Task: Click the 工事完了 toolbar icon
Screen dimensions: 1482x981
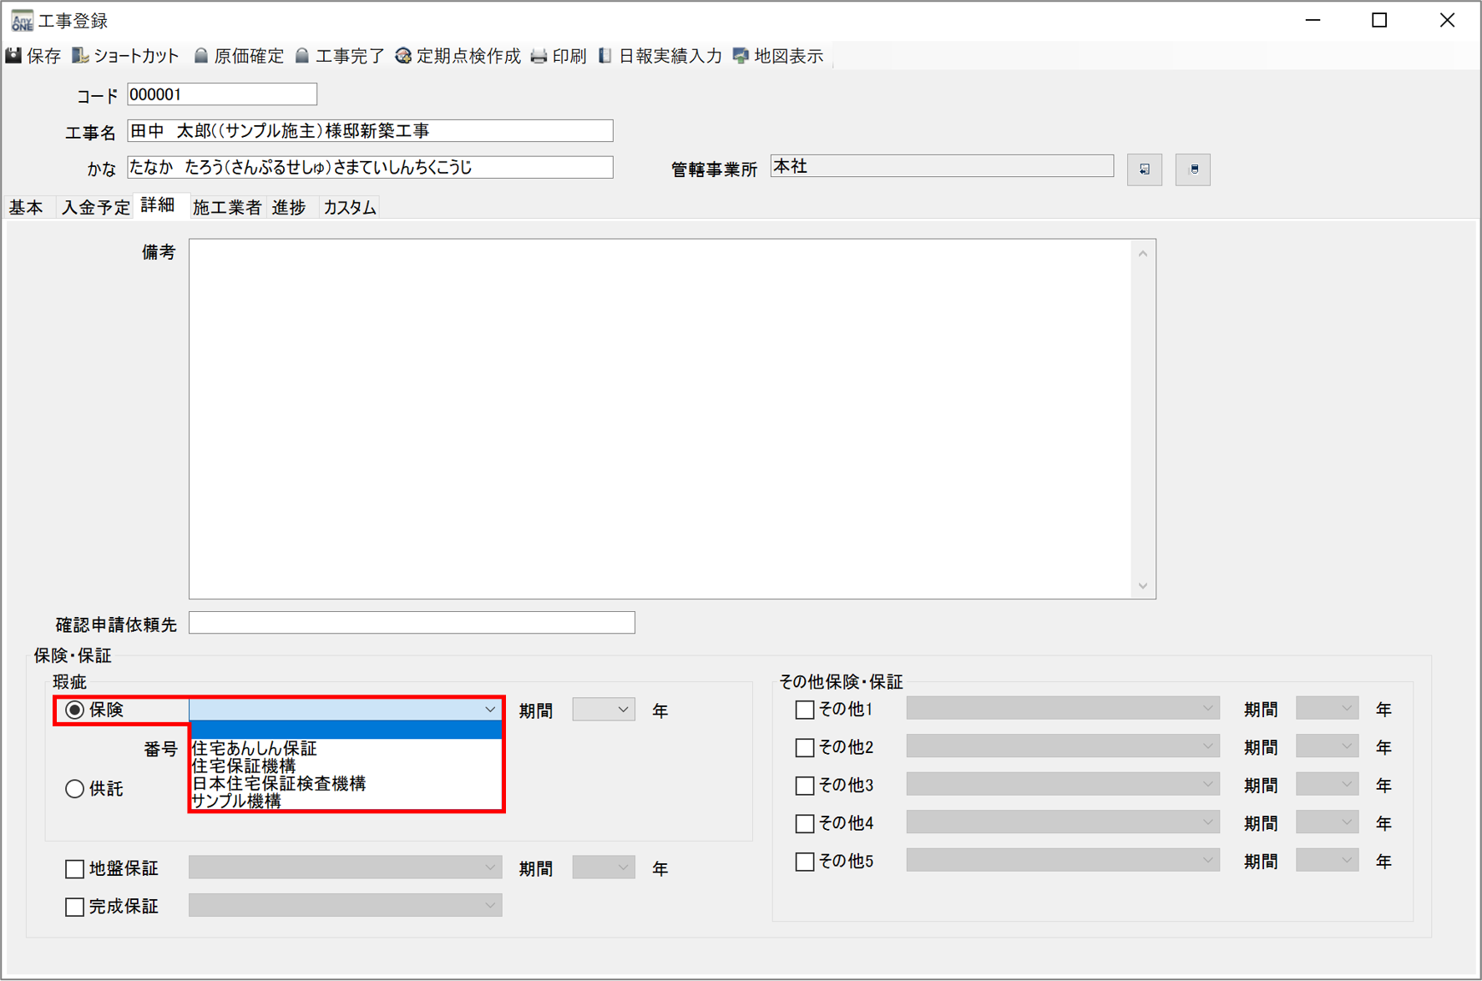Action: tap(302, 56)
